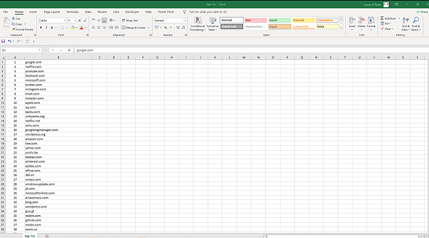The height and width of the screenshot is (238, 429).
Task: Apply the Normal cell style
Action: 232,20
